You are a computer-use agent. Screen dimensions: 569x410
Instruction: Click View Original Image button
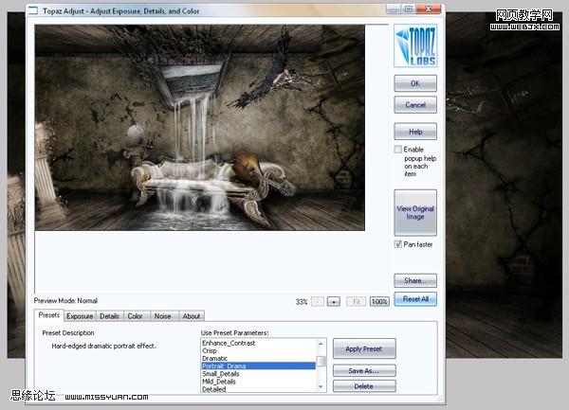coord(415,213)
